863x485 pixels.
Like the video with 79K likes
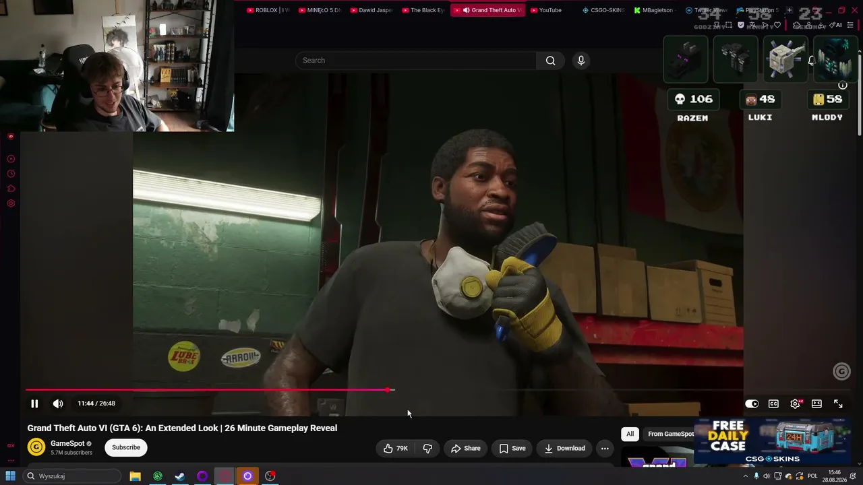396,448
